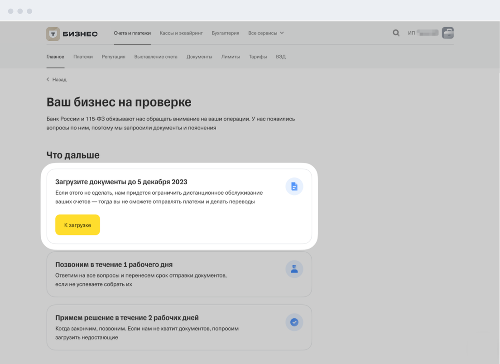Open the Лимиты tab
This screenshot has height=364, width=500.
231,57
